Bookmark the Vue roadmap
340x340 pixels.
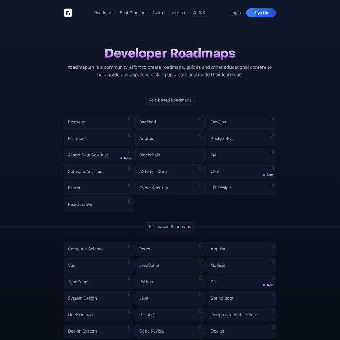tap(130, 262)
